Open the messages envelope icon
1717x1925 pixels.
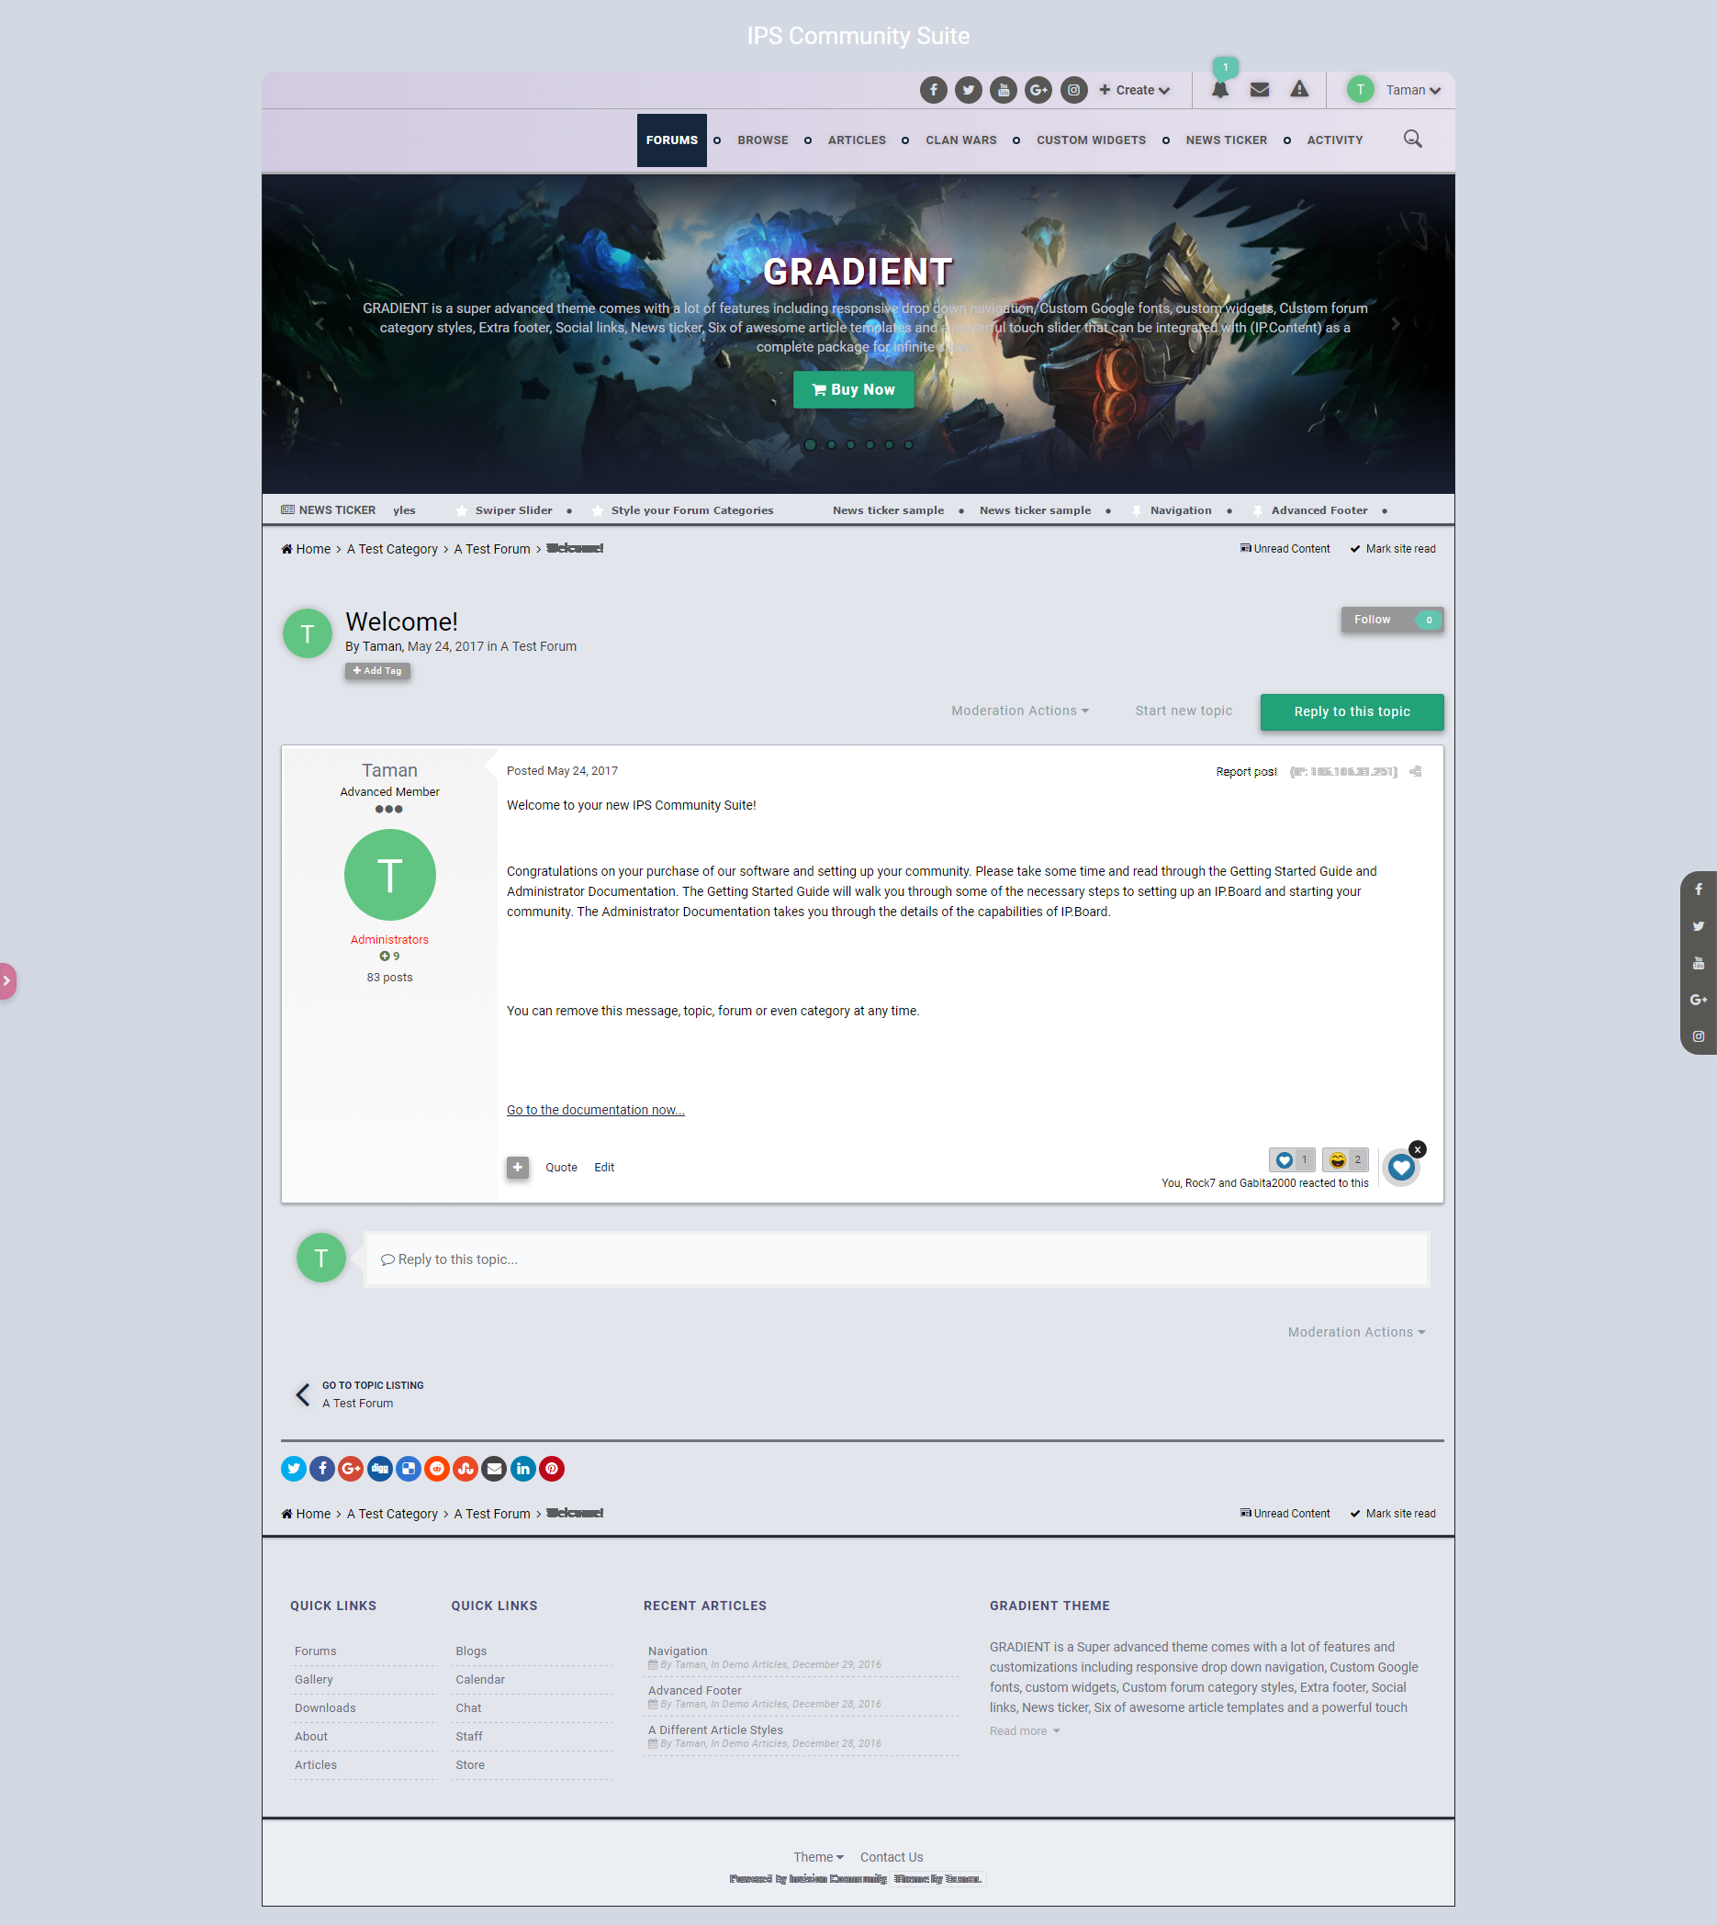click(x=1260, y=90)
